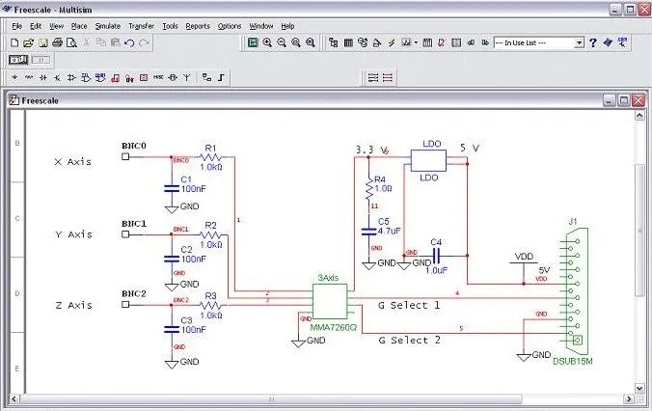Run simulation with the lightning bolt icon
Viewport: 652px width, 411px height.
coord(392,42)
